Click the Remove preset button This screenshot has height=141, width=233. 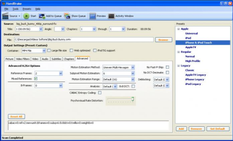pos(196,129)
